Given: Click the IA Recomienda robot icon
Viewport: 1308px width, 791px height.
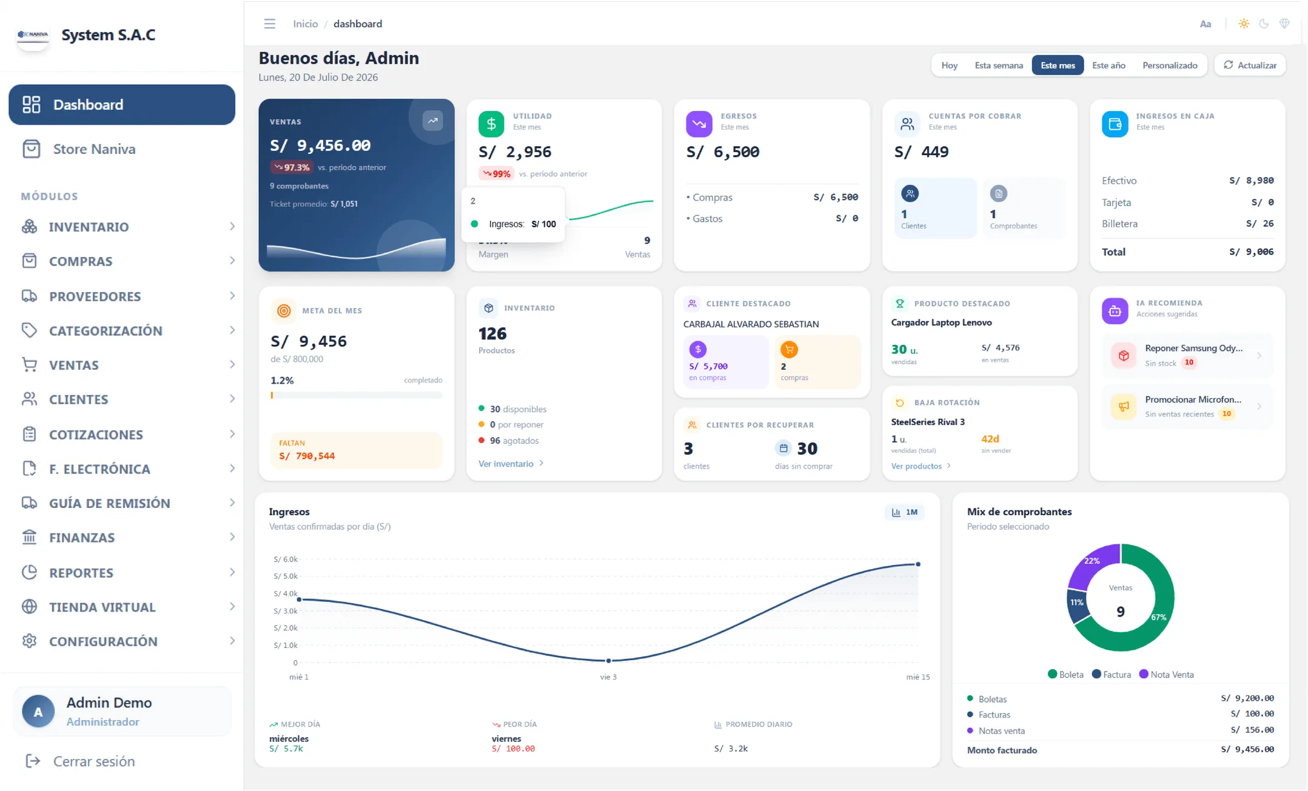Looking at the screenshot, I should coord(1115,311).
